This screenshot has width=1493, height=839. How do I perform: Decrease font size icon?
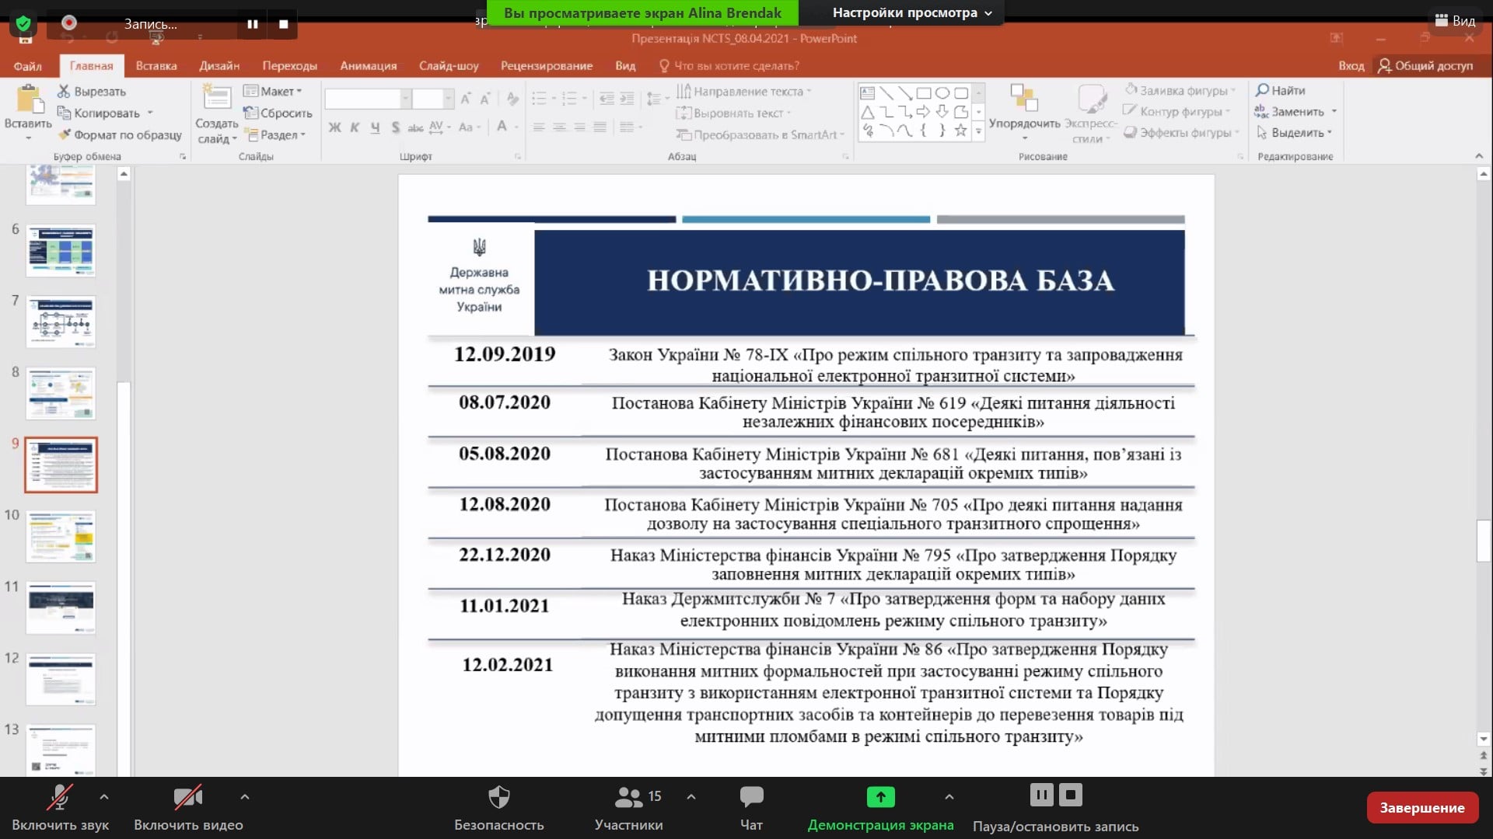(484, 99)
